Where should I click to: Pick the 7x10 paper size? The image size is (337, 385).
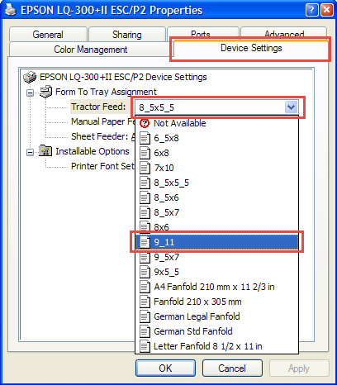click(216, 168)
